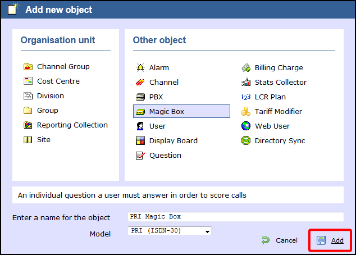Screen dimensions: 356x255
Task: Select the Division label
Action: point(51,96)
